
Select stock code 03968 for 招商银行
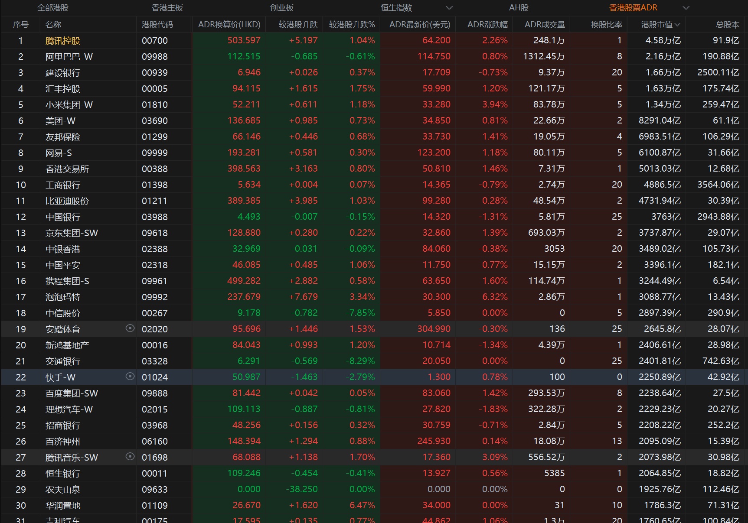point(155,426)
